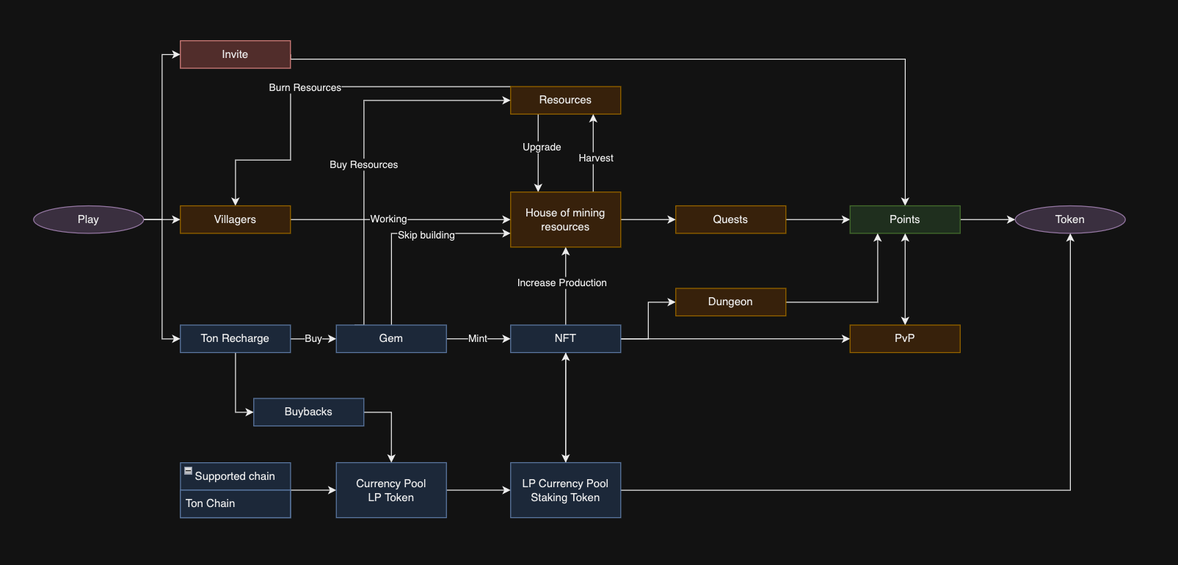Click the Increase Production edge label
The image size is (1178, 565).
[x=561, y=282]
